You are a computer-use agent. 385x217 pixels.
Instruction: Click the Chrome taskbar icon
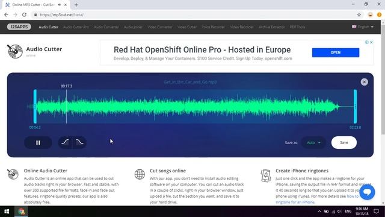21,212
